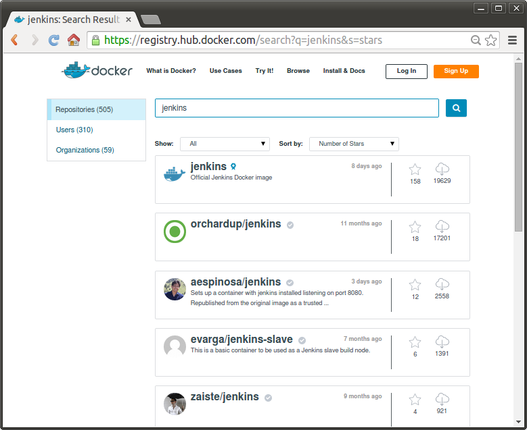Click the '7 months ago' timestamp
527x430 pixels.
click(363, 339)
